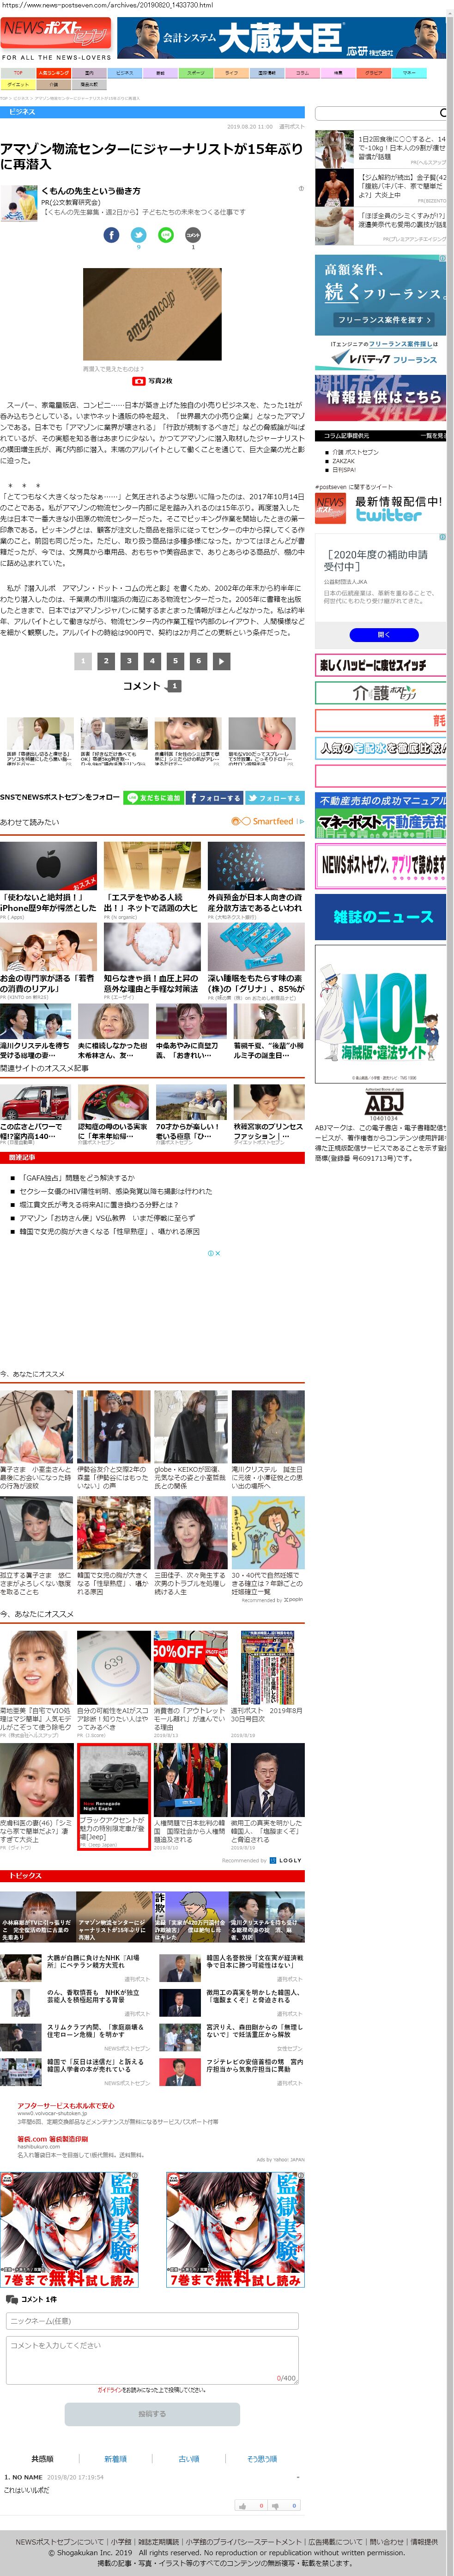
Task: Click the Twitter share icon under the headline
Action: 138,235
